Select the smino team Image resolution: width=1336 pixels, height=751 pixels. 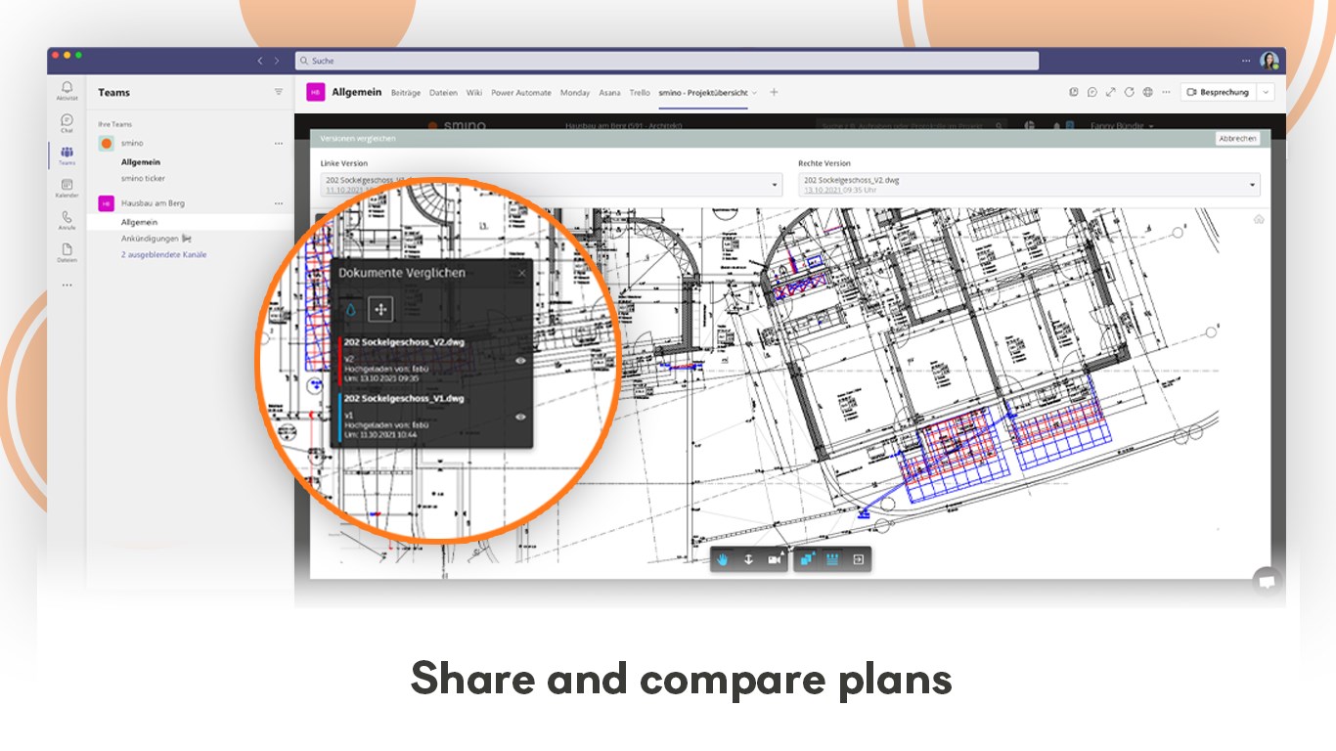click(x=131, y=143)
